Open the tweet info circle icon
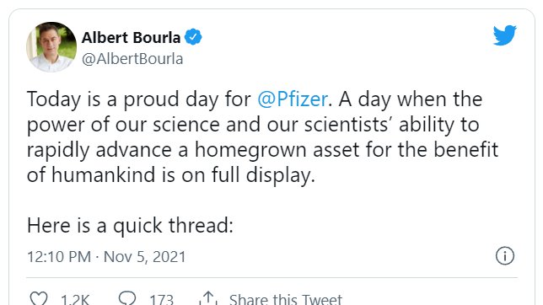The height and width of the screenshot is (305, 543). [x=505, y=256]
